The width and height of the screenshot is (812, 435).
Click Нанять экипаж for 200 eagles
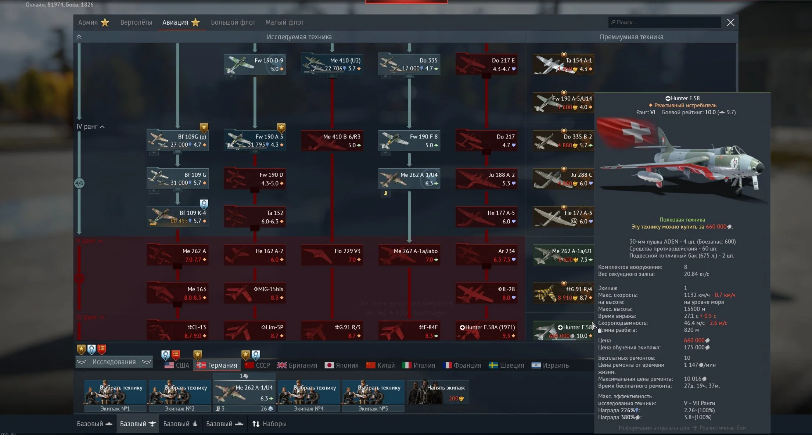pos(438,393)
